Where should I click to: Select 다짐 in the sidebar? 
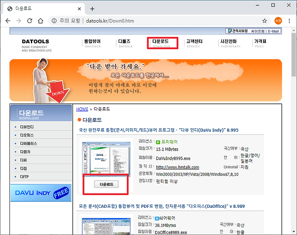(x=24, y=169)
